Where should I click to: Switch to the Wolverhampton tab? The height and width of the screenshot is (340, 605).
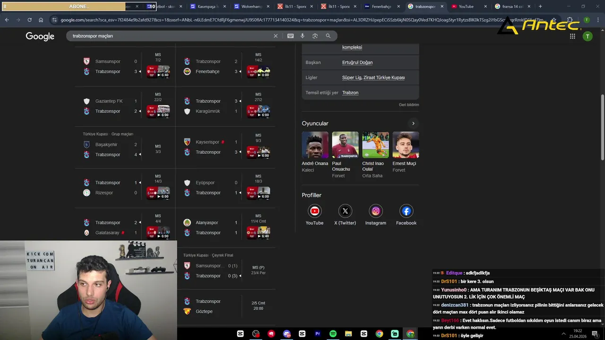point(252,7)
